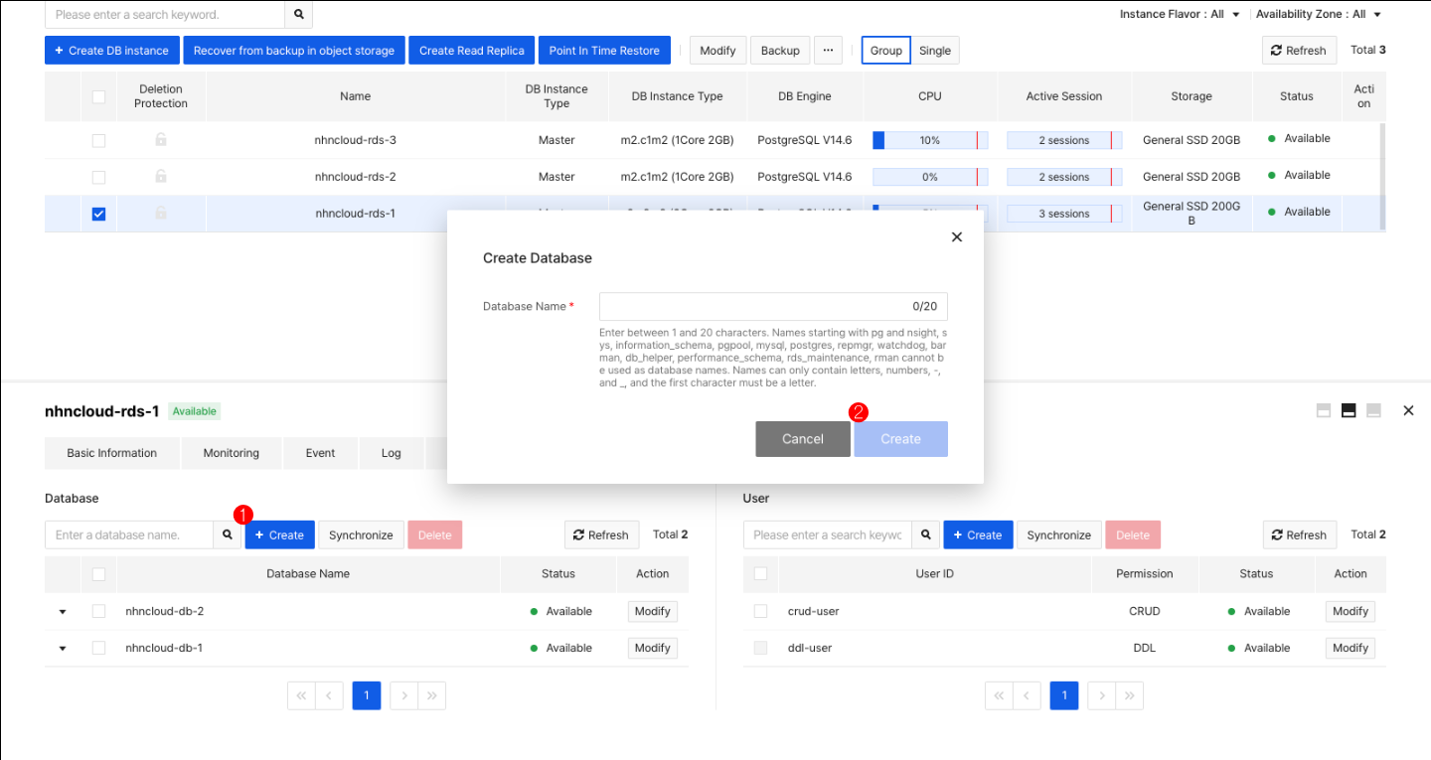Switch to the Monitoring tab
The height and width of the screenshot is (760, 1431).
pyautogui.click(x=232, y=453)
